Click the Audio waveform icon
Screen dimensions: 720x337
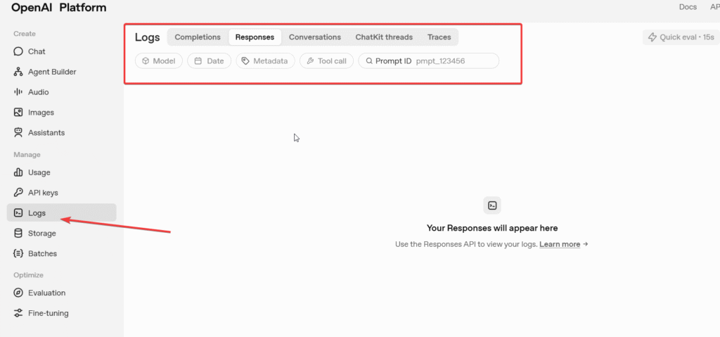click(18, 92)
